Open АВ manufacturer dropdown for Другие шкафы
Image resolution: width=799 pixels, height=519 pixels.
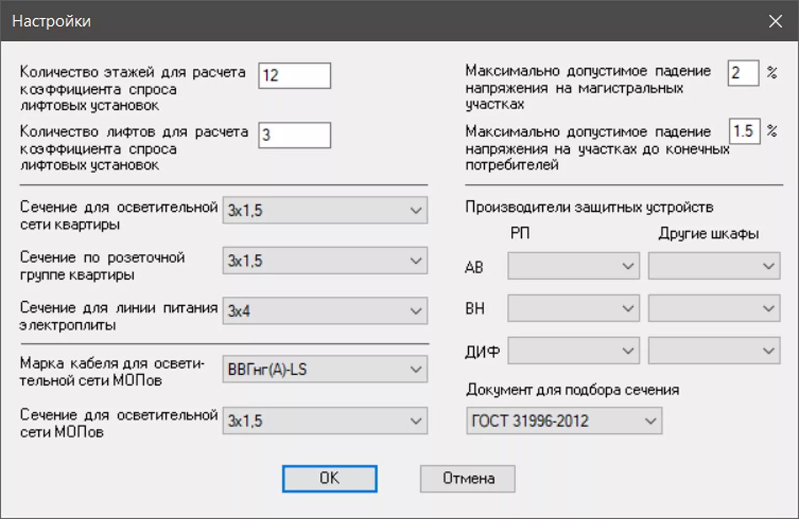714,266
